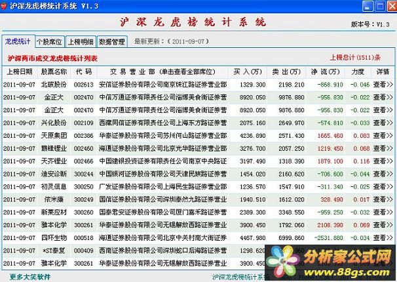Viewport: 397px width, 282px height.
Task: Click stock code 300244
Action: pos(84,174)
